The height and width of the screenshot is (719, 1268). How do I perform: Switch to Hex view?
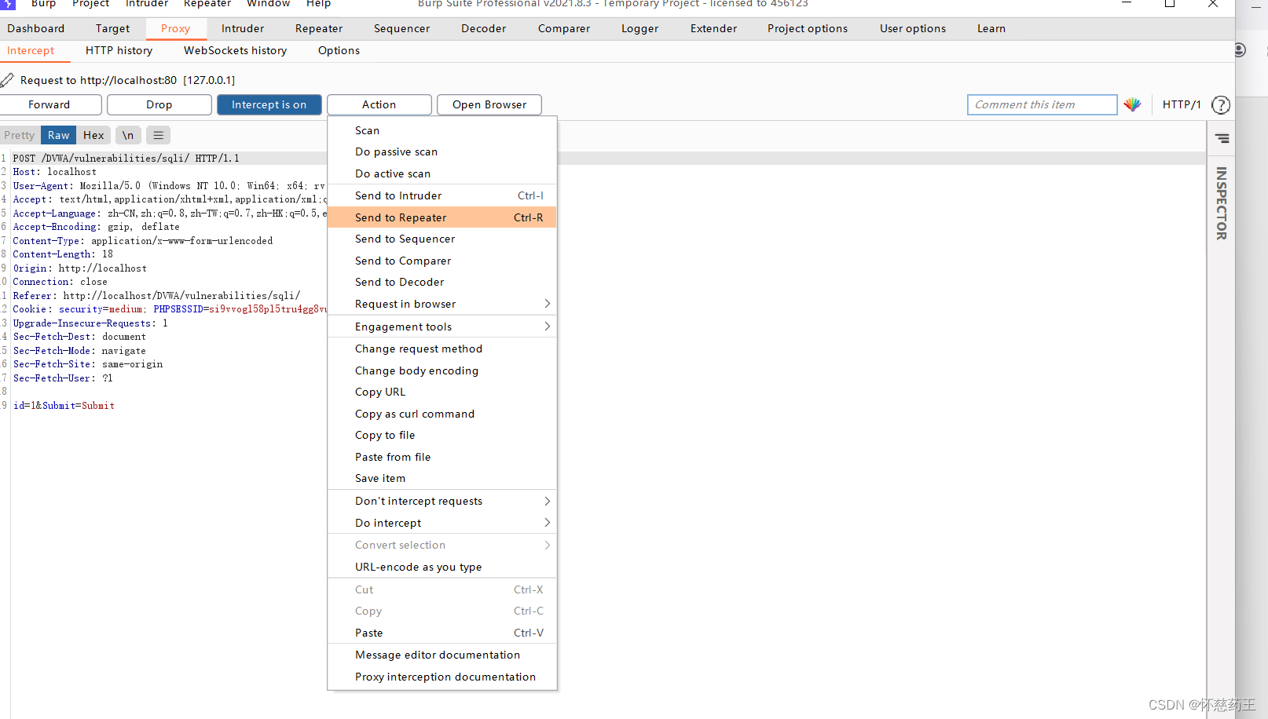[93, 135]
